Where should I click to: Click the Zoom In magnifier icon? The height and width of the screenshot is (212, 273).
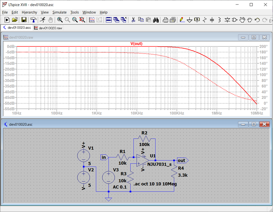coord(60,20)
